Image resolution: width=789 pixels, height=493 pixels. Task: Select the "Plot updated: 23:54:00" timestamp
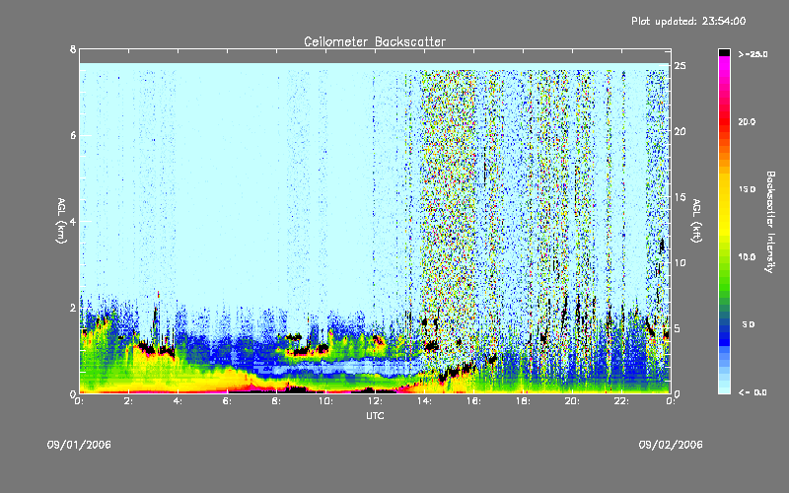tap(688, 21)
